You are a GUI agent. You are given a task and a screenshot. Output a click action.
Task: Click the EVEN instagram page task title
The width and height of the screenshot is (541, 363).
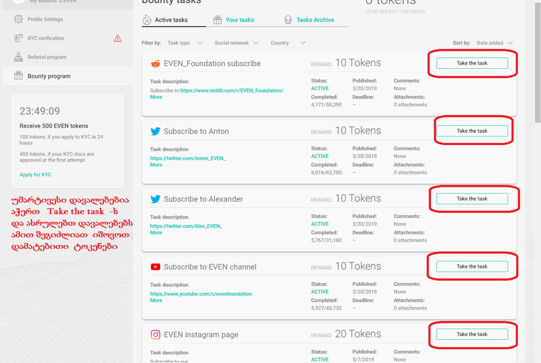click(201, 334)
